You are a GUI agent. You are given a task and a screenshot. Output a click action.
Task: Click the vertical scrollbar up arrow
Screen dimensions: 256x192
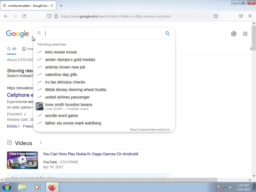point(254,23)
